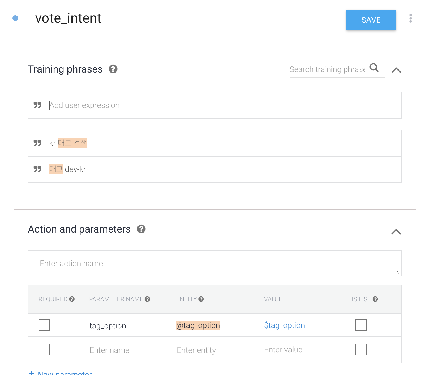The image size is (421, 375).
Task: Click the help icon next to IS LIST
Action: (x=375, y=299)
